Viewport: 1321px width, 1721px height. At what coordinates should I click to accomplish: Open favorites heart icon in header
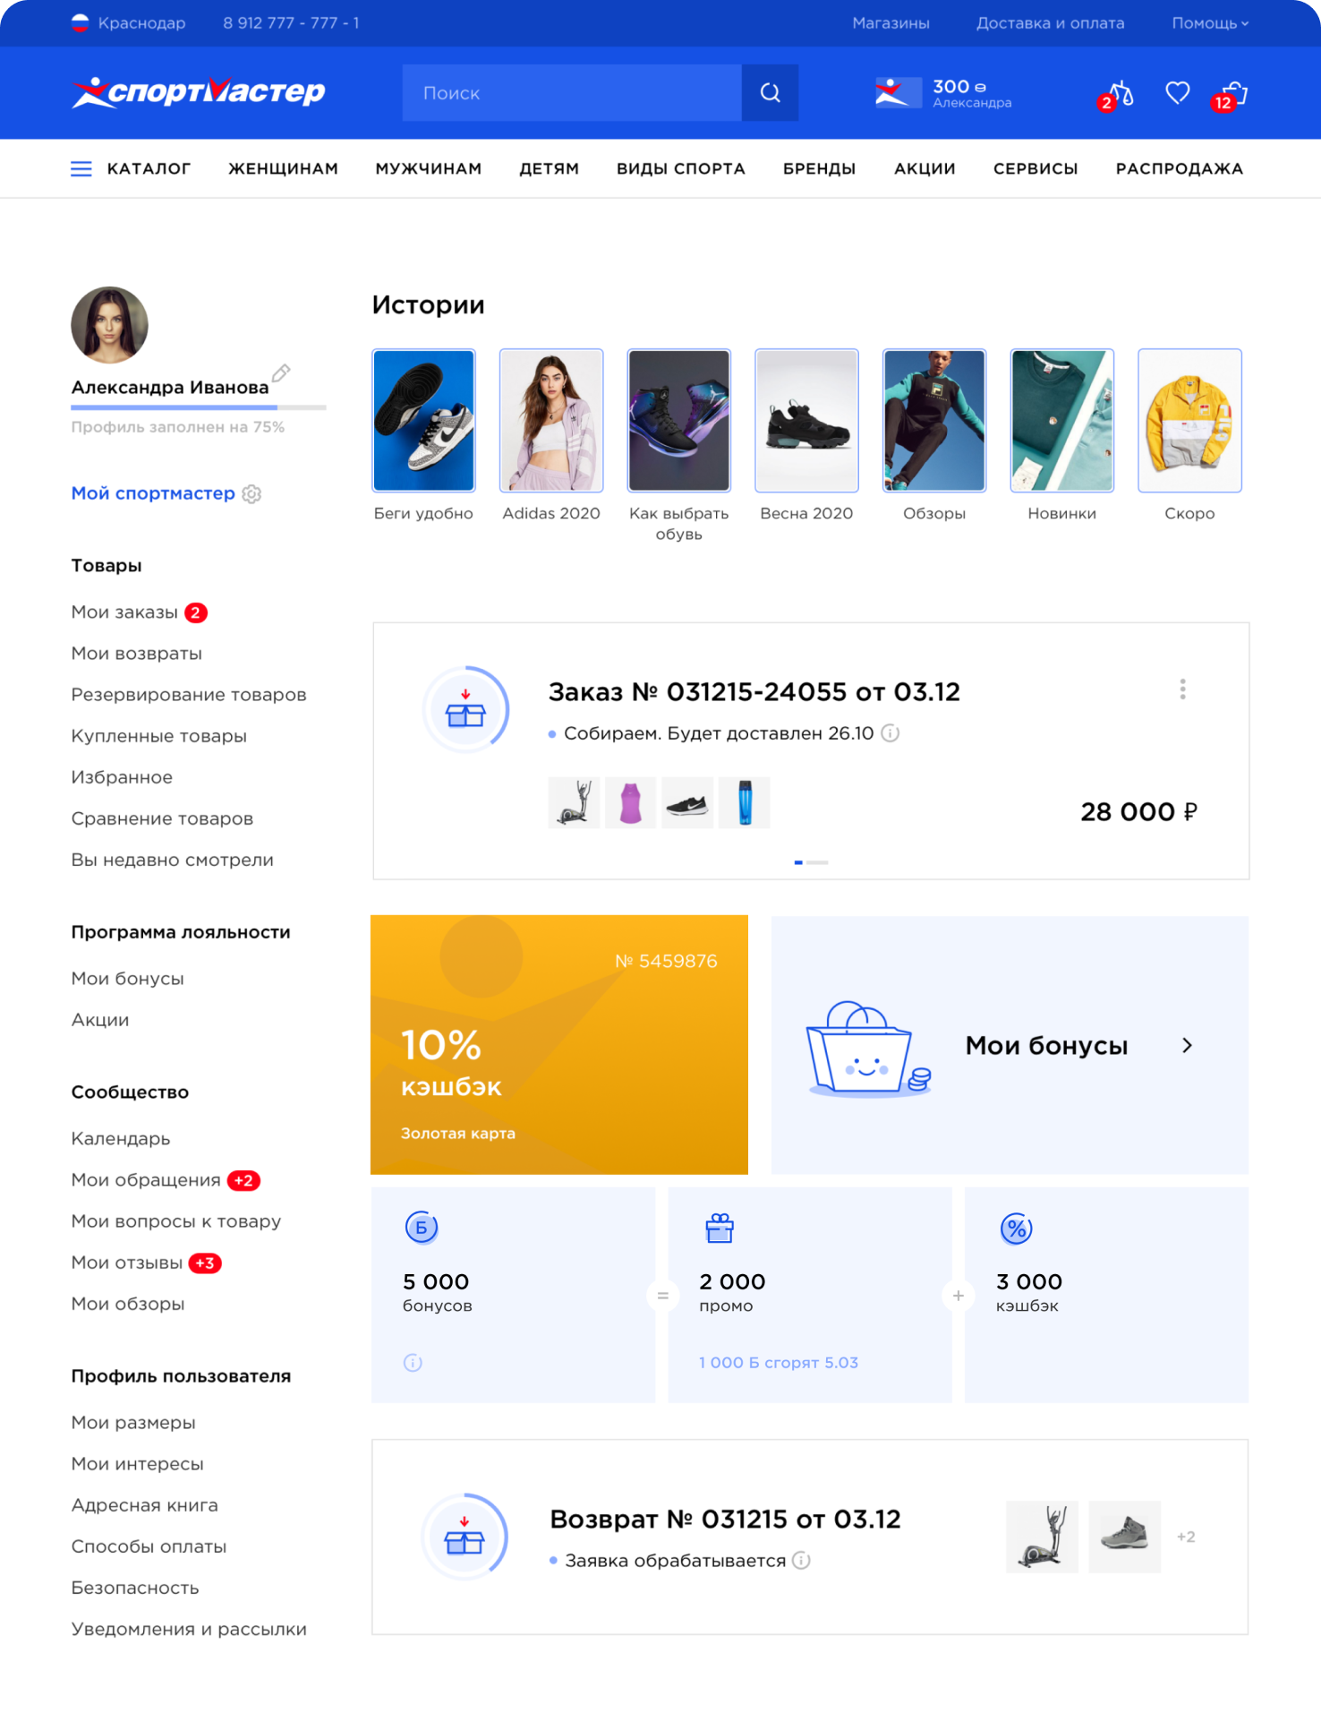click(x=1177, y=92)
